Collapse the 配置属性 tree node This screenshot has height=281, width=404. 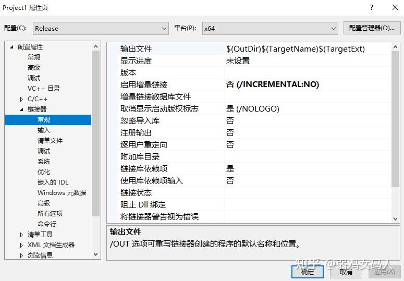(11, 47)
